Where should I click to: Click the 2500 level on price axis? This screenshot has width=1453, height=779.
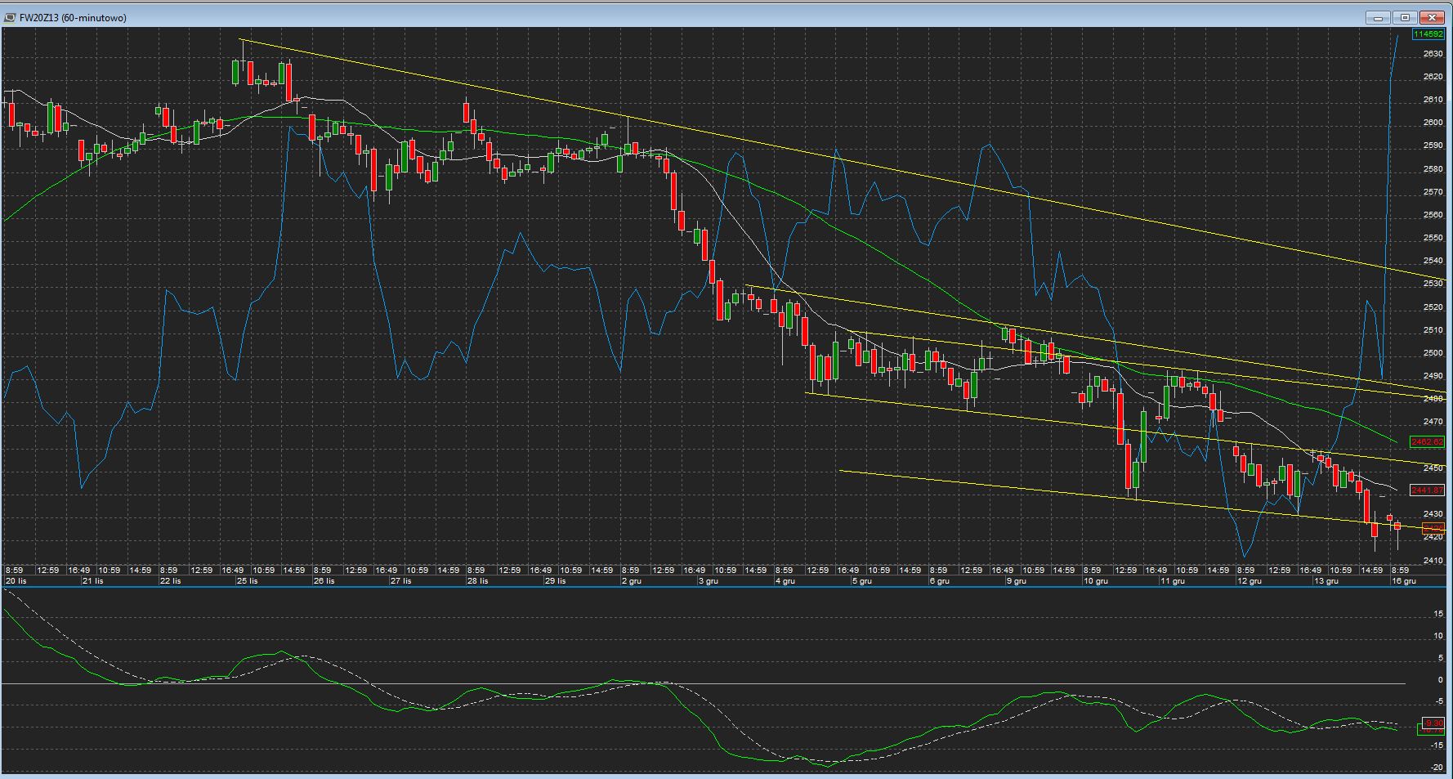tap(1433, 353)
